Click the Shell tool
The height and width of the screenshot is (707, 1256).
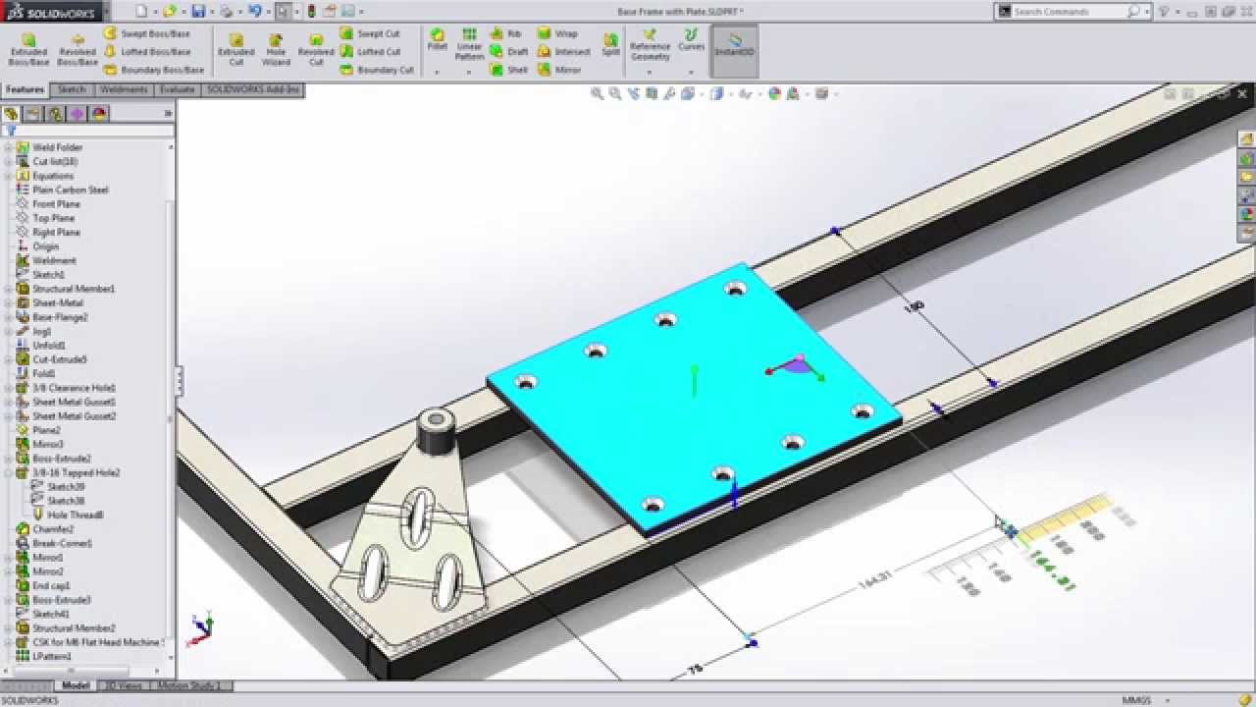coord(509,71)
